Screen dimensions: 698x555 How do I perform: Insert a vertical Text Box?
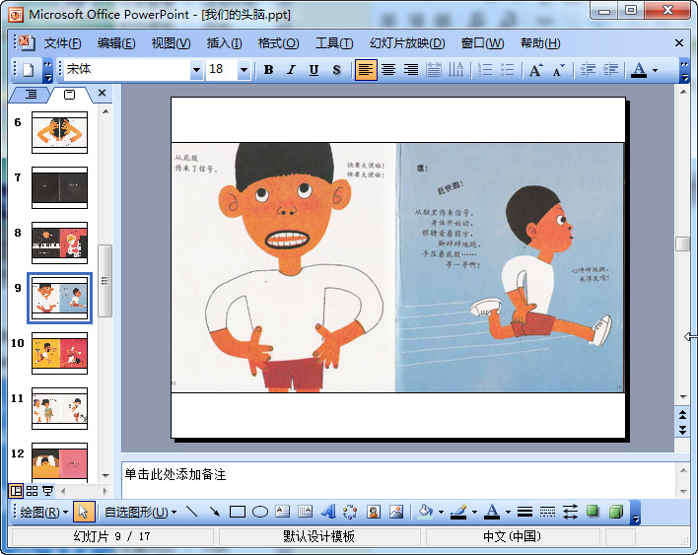point(306,512)
